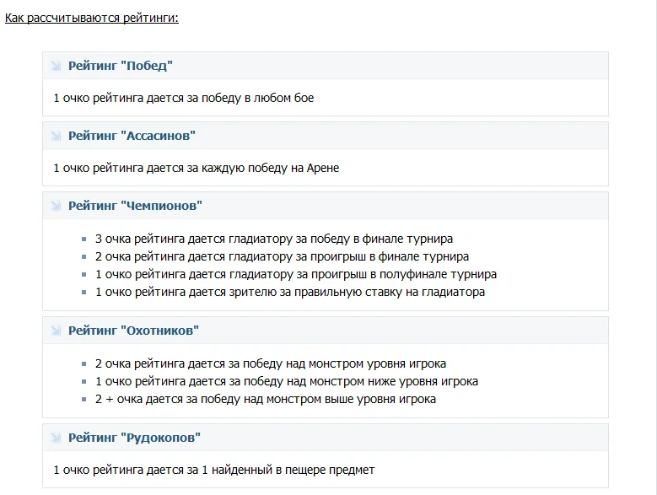Click arrow icon beside Рейтинг "Побед"
Viewport: 657px width, 495px height.
56,66
